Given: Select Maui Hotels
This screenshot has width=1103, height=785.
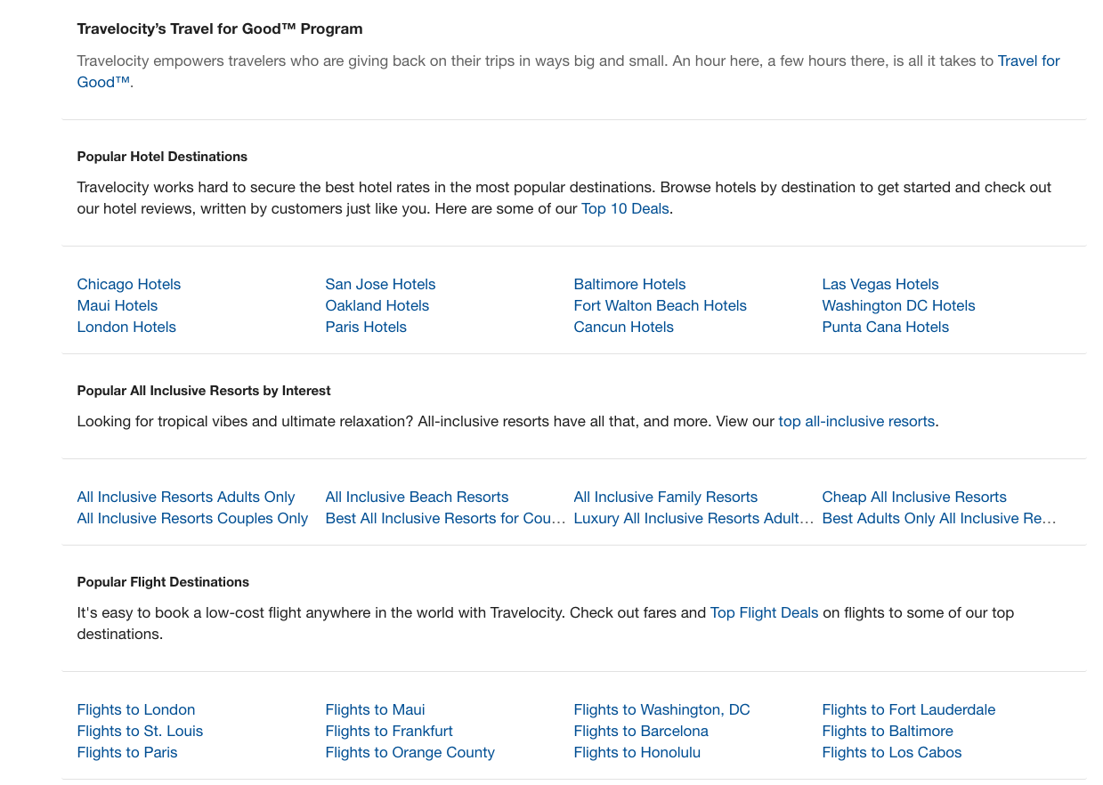Looking at the screenshot, I should [x=117, y=305].
